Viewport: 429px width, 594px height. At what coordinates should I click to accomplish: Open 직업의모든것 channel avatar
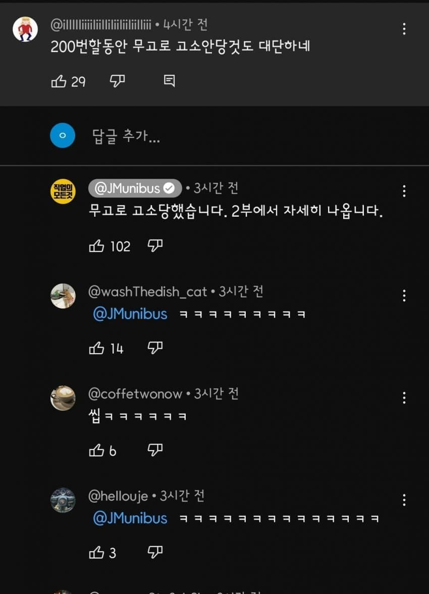(x=63, y=192)
